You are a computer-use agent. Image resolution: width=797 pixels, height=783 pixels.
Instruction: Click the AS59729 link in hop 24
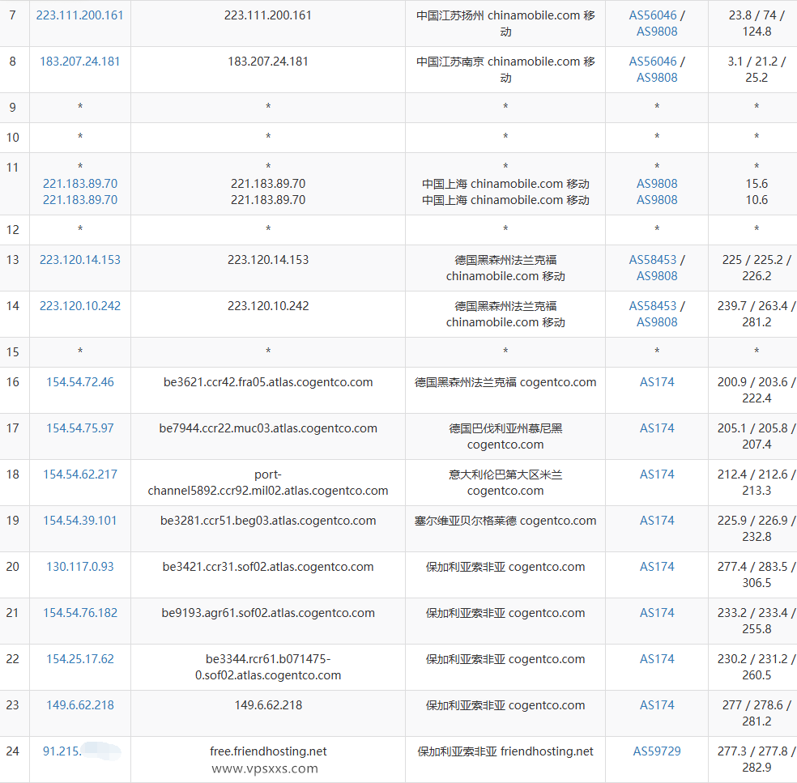(657, 751)
